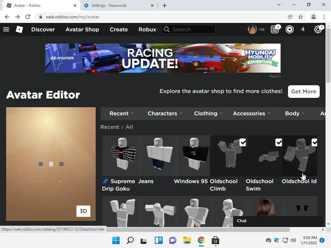This screenshot has width=331, height=248.
Task: Open the Chrome three-dot menu
Action: [324, 17]
